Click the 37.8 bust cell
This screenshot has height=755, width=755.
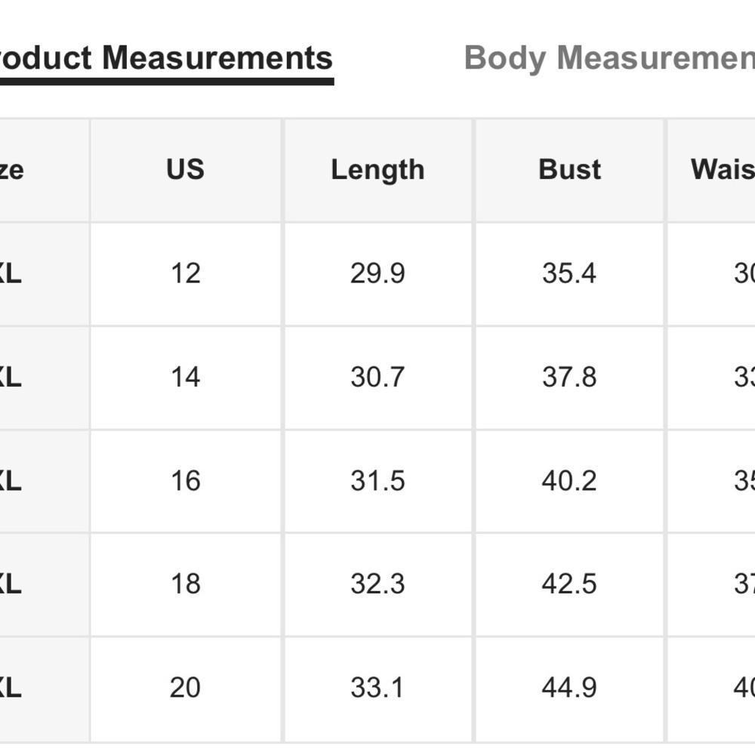[569, 377]
